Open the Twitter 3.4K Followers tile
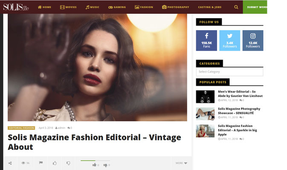 pos(230,40)
